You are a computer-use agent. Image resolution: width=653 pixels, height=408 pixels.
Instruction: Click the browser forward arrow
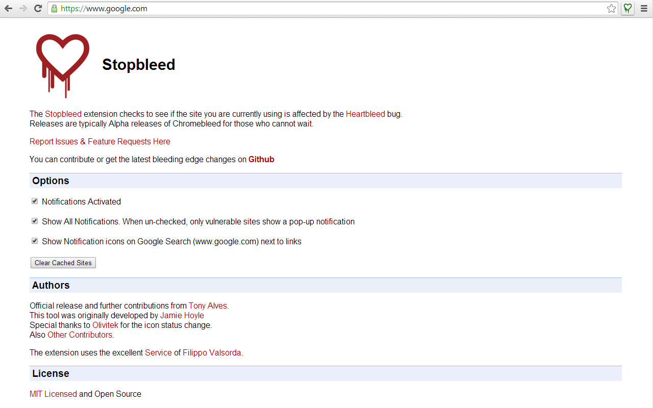pos(23,8)
